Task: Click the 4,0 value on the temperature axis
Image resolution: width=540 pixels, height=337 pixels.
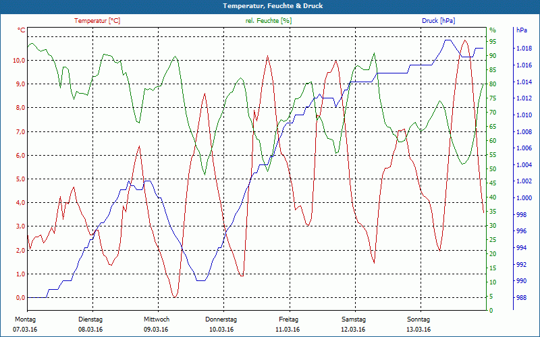Action: pyautogui.click(x=21, y=203)
